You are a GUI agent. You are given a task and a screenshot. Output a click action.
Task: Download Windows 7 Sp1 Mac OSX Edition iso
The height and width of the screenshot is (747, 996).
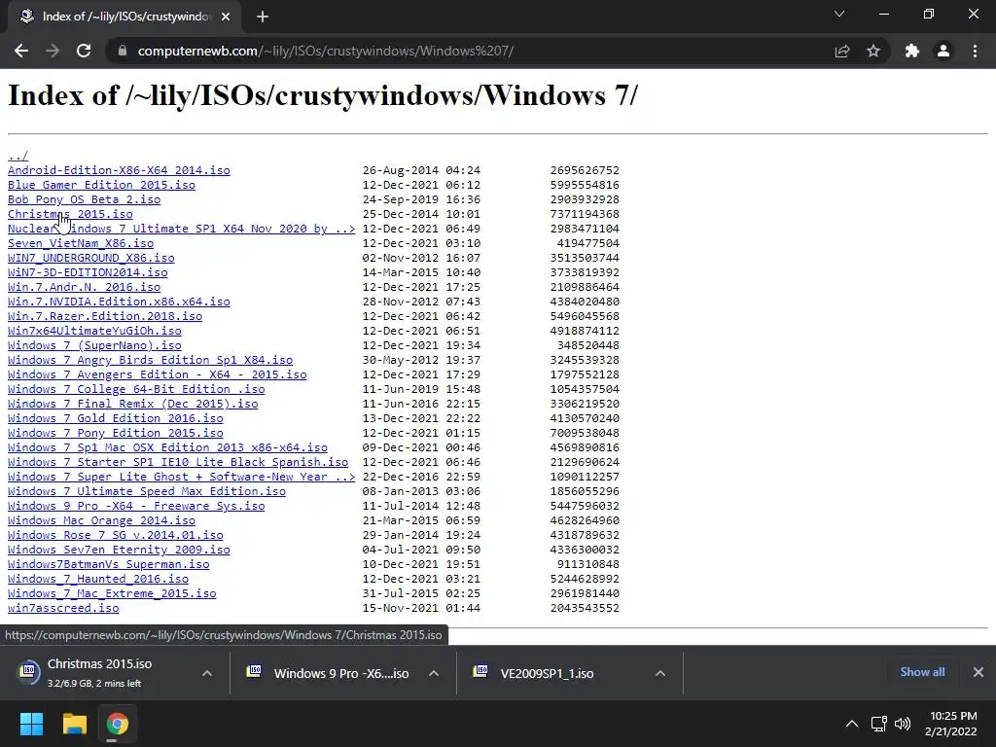pyautogui.click(x=167, y=447)
